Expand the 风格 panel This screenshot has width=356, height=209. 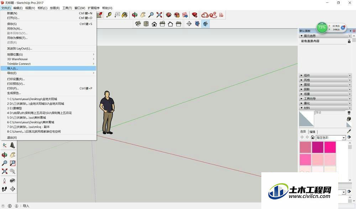[x=302, y=80]
